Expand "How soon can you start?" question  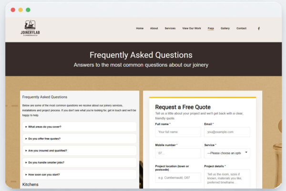coord(79,174)
